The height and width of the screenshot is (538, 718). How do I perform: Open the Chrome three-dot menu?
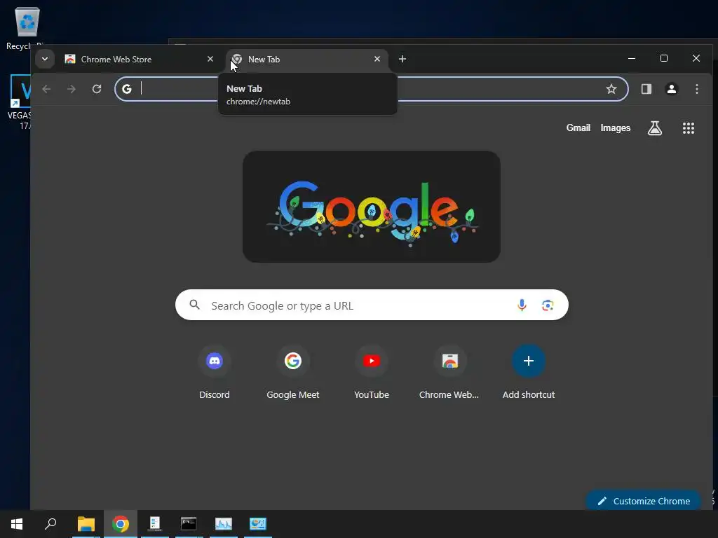(x=696, y=89)
